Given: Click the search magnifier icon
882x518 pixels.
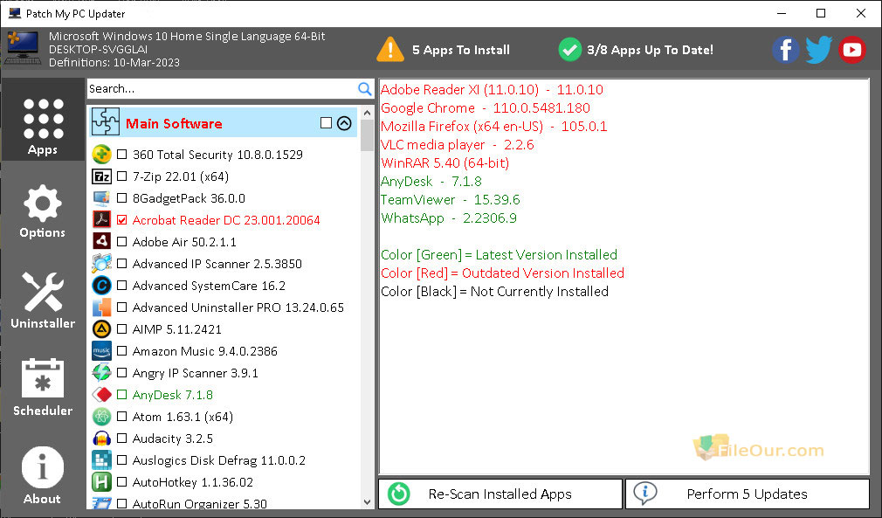Looking at the screenshot, I should coord(364,88).
